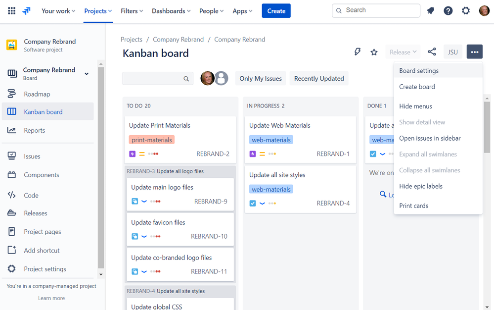494x310 pixels.
Task: Click the Jira logo icon
Action: click(27, 11)
